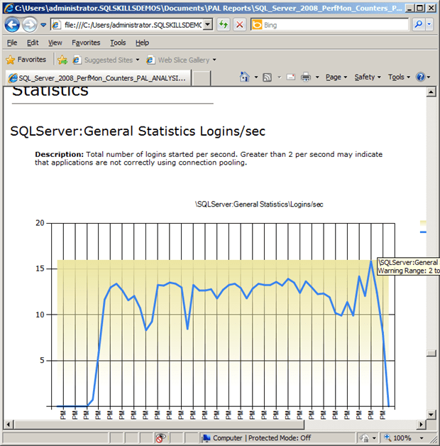Click the blue legend line marker

point(423,232)
